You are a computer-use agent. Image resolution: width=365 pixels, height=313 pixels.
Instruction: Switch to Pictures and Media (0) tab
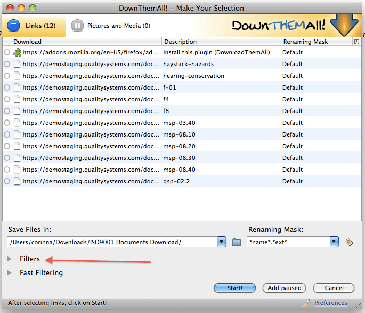tap(111, 26)
